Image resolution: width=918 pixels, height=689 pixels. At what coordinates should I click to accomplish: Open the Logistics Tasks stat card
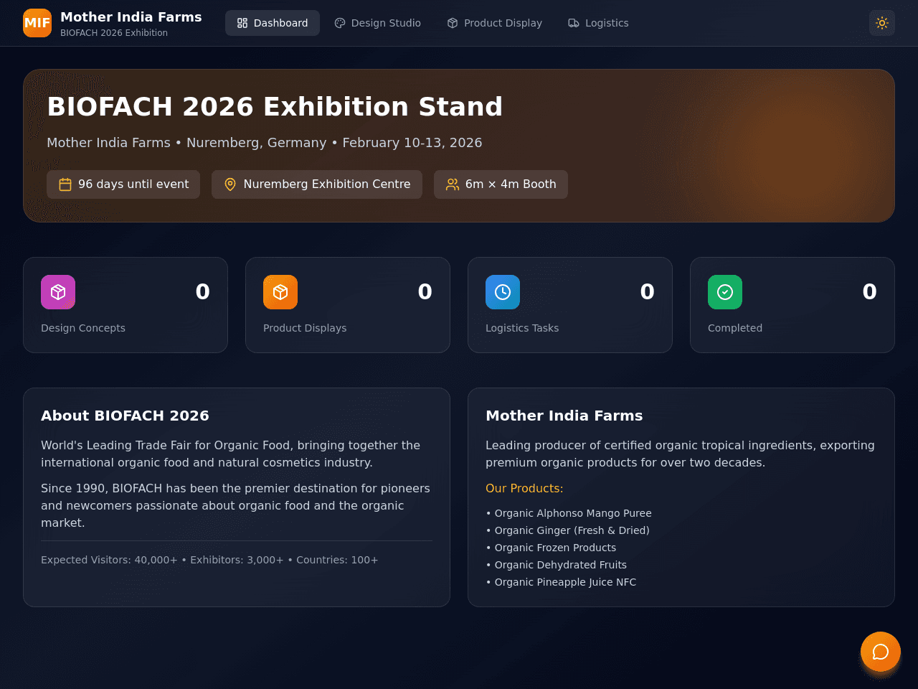pos(570,305)
